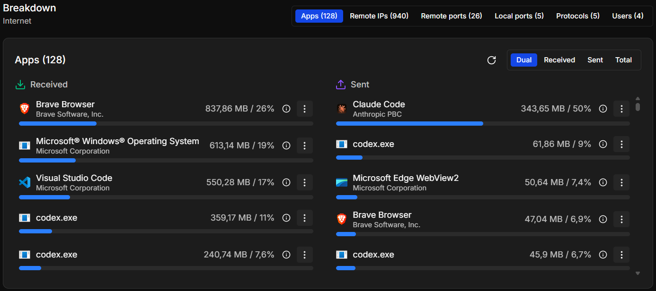Open more options for Visual Studio Code

(x=305, y=182)
